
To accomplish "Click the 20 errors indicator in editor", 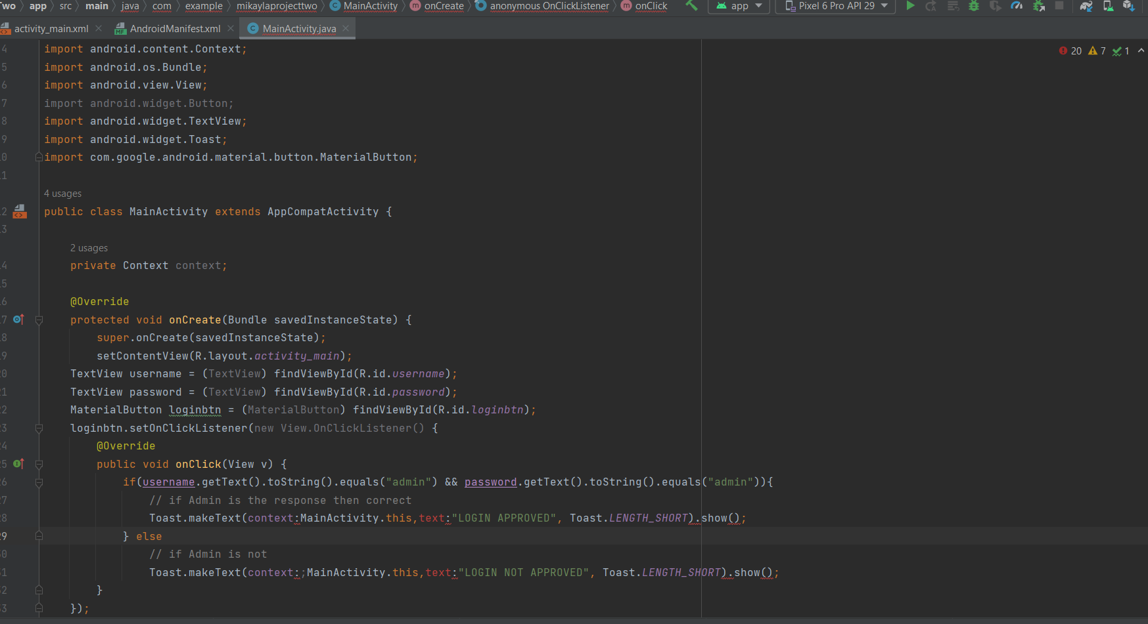I will click(x=1070, y=51).
